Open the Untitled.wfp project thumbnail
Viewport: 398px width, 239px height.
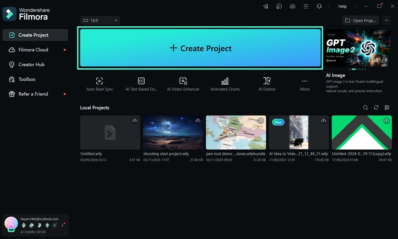click(x=110, y=132)
